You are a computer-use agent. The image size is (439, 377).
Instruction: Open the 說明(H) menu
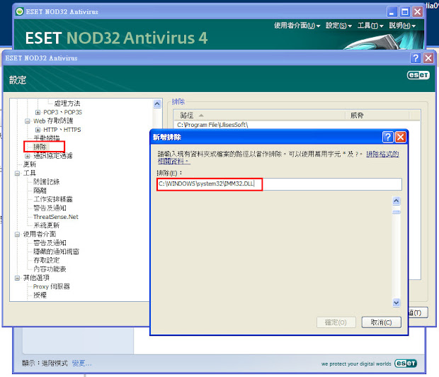tap(402, 26)
